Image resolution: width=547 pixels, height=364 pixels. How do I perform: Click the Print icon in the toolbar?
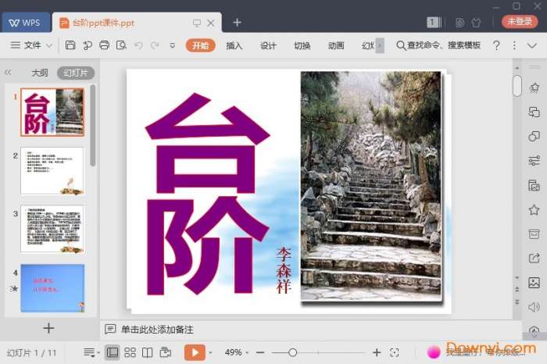coord(104,45)
